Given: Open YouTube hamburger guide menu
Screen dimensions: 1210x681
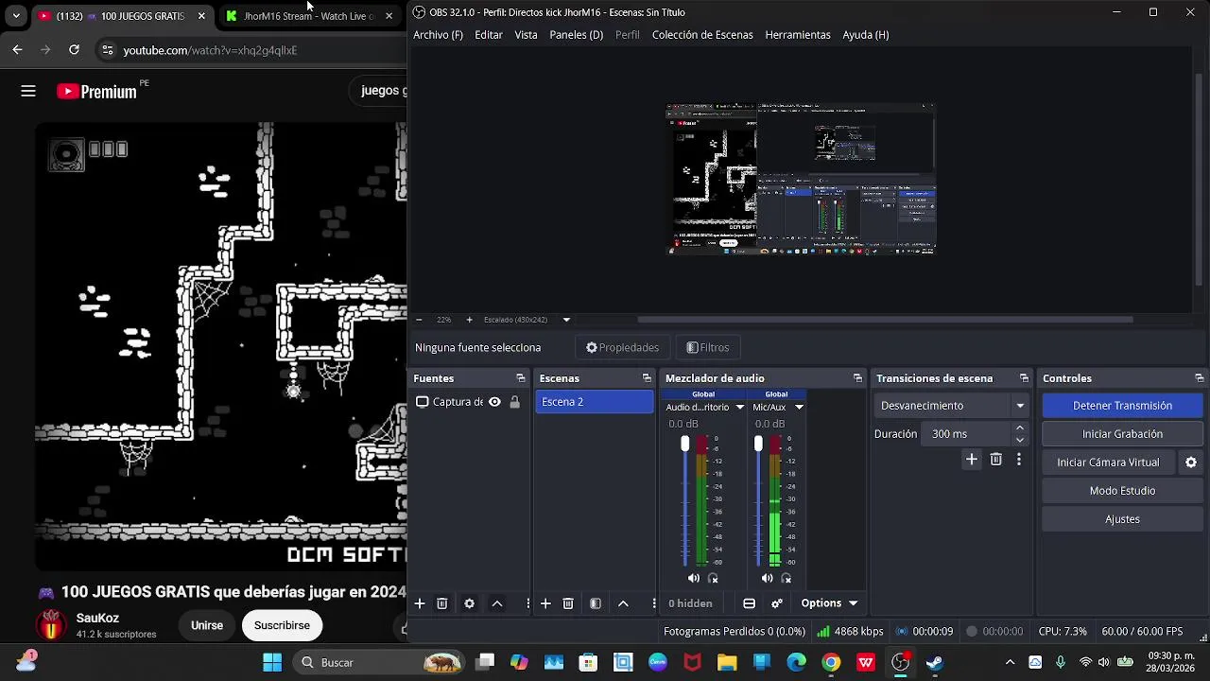Looking at the screenshot, I should click(28, 91).
